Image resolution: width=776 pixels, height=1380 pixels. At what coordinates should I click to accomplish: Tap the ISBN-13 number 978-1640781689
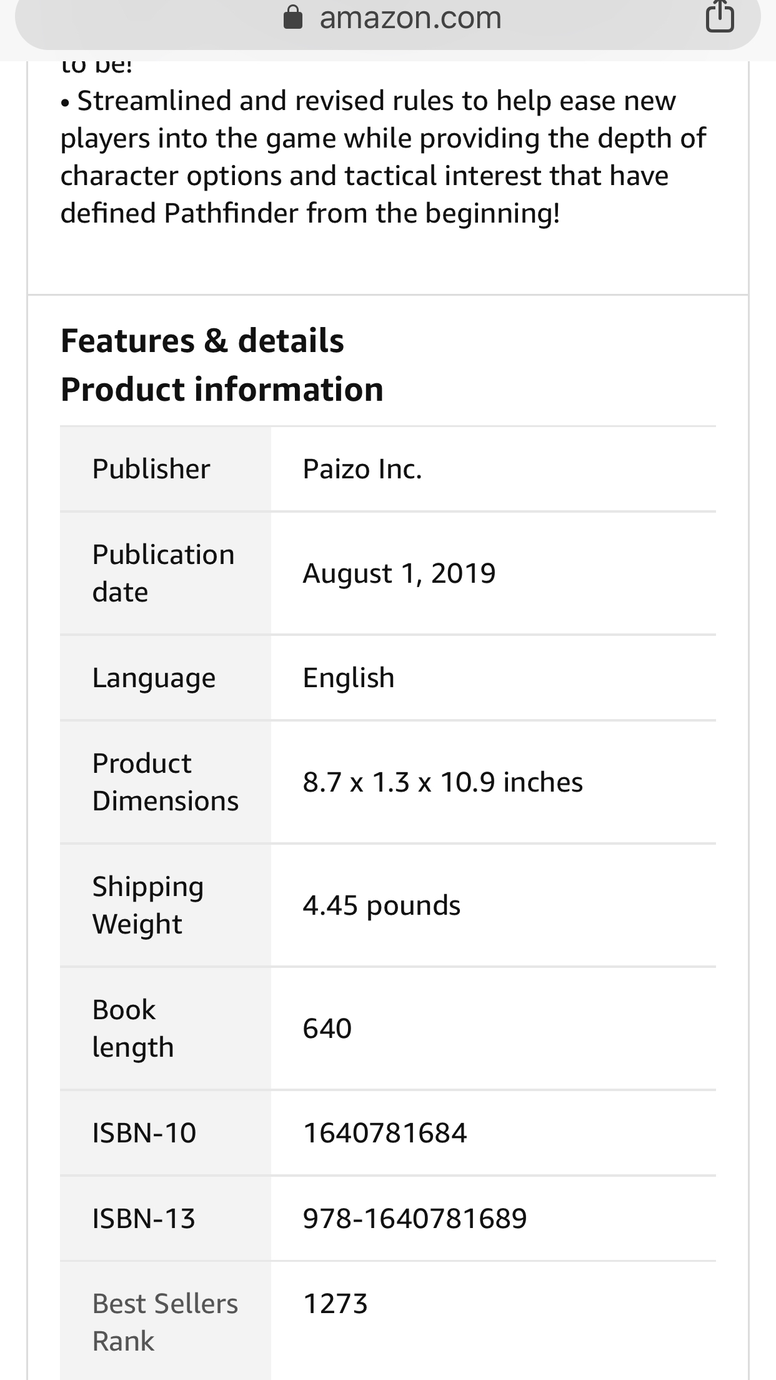(415, 1219)
